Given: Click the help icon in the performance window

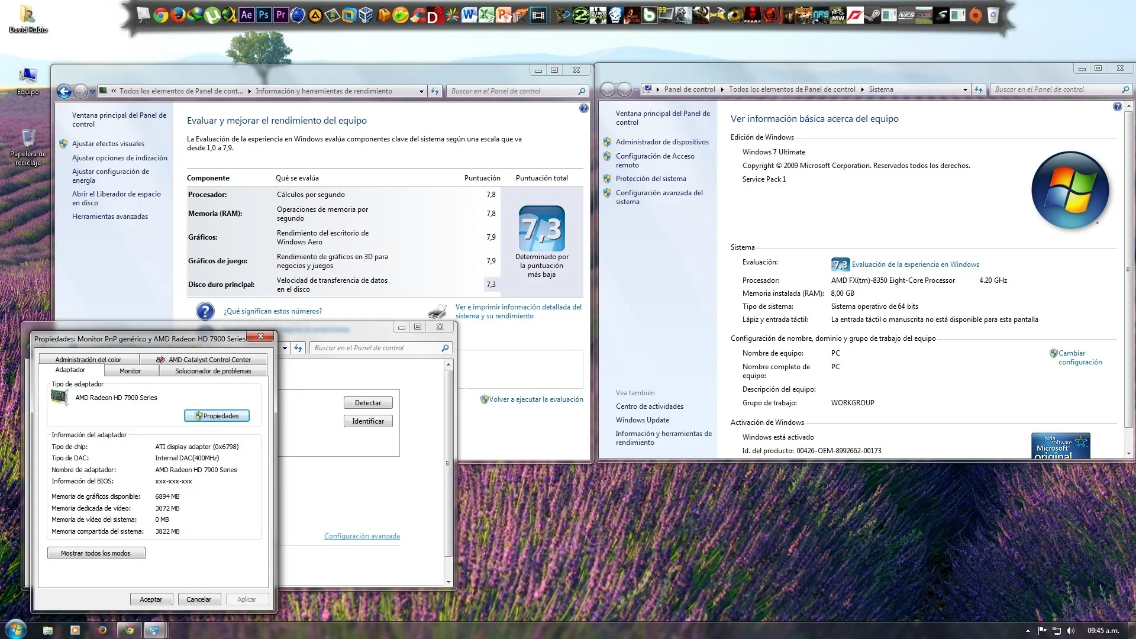Looking at the screenshot, I should pos(583,108).
